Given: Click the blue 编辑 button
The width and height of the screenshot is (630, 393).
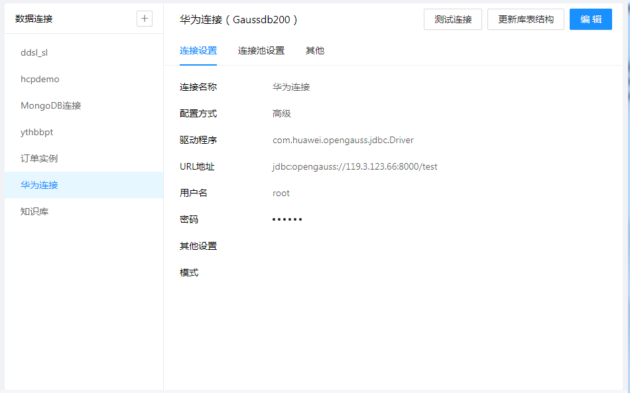Looking at the screenshot, I should point(591,19).
